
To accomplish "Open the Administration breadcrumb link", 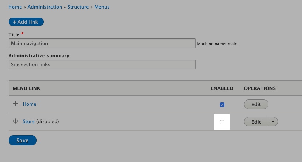I will (x=45, y=7).
